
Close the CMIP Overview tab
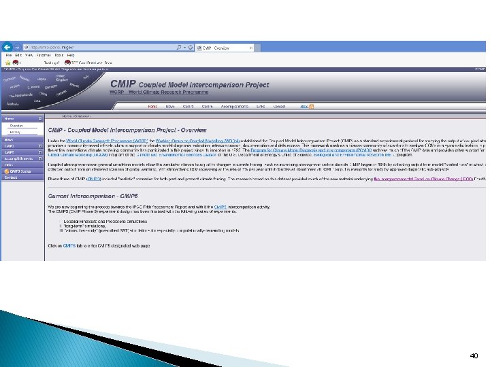click(x=250, y=48)
